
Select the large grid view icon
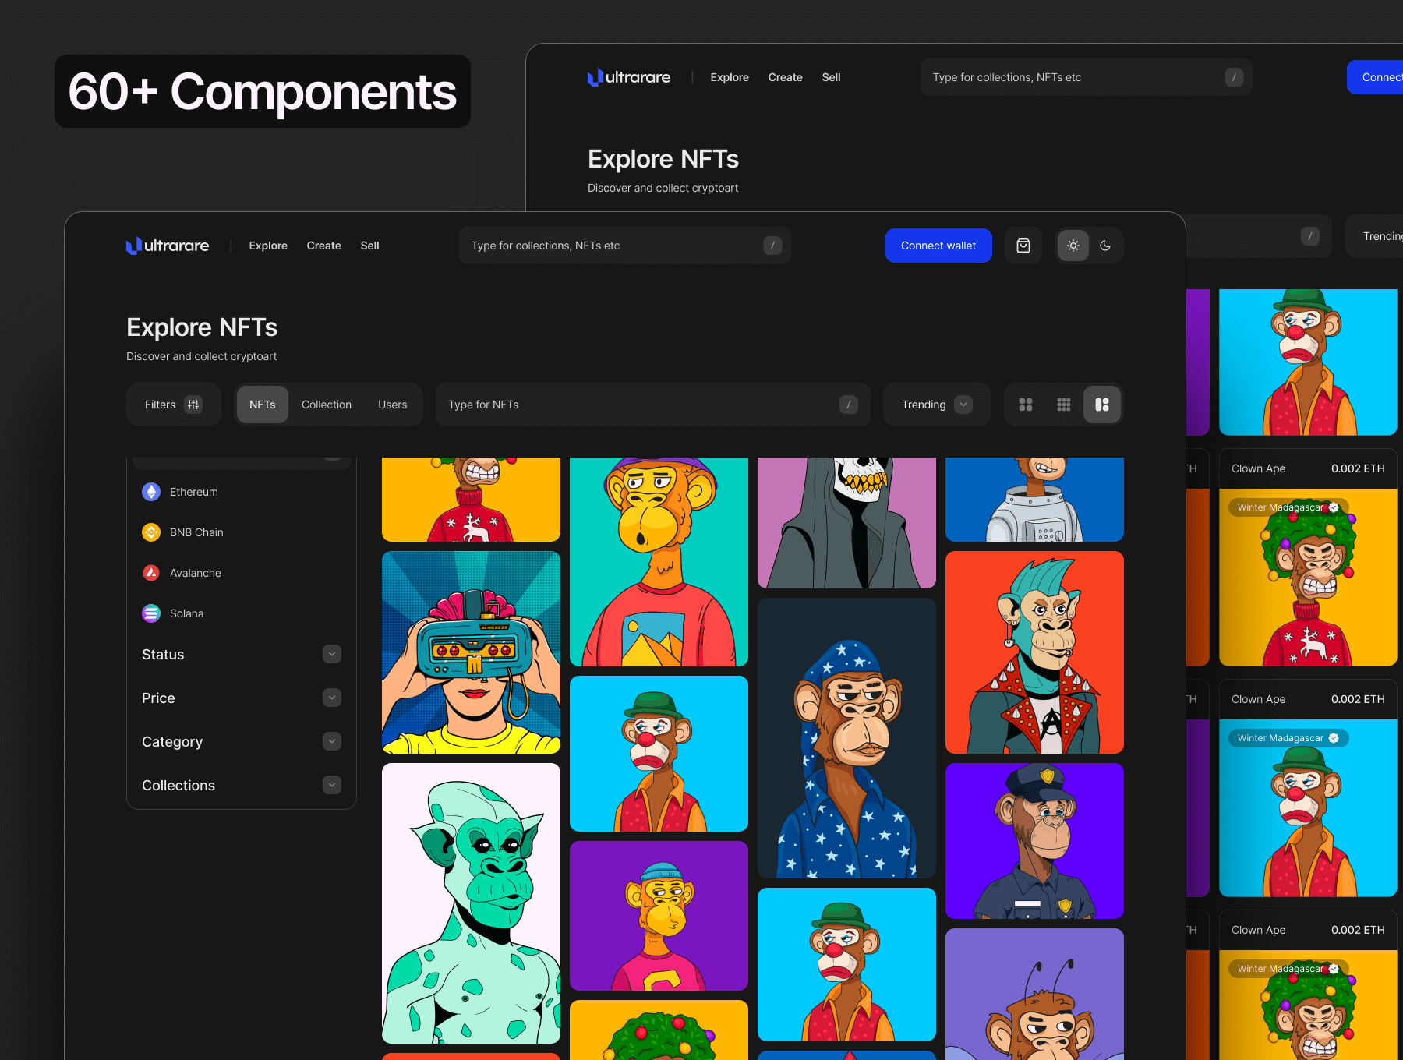coord(1026,405)
